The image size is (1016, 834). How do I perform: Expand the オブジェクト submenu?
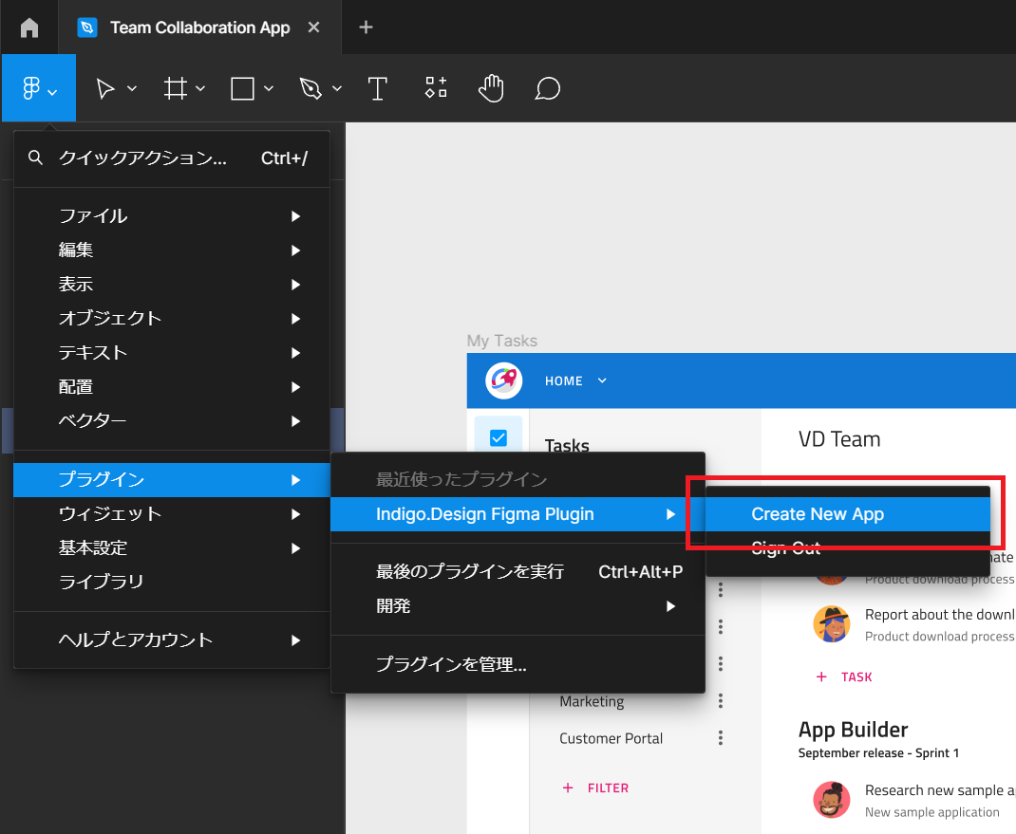click(172, 319)
